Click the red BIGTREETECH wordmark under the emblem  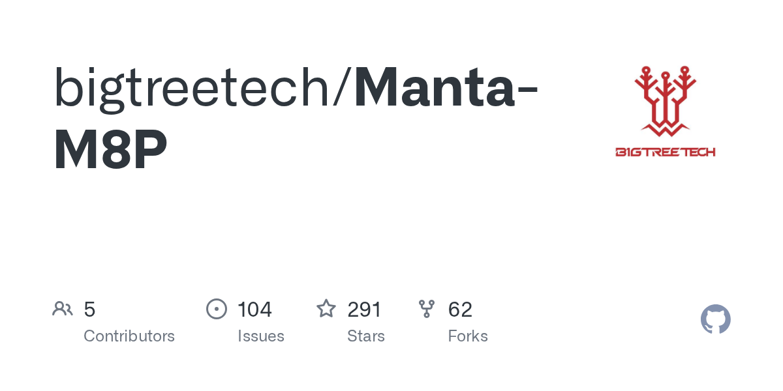pyautogui.click(x=665, y=152)
